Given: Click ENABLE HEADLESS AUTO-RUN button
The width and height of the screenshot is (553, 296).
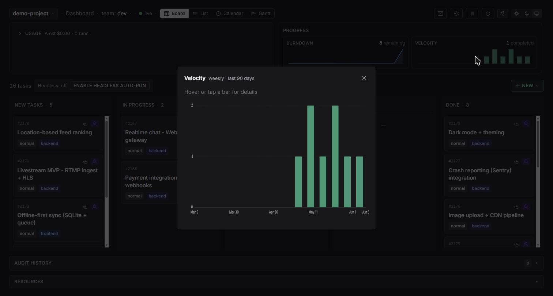Looking at the screenshot, I should pos(110,86).
